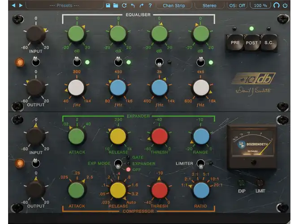The height and width of the screenshot is (224, 299).
Task: Click the dynamics section OUTPUT knob
Action: 36,190
